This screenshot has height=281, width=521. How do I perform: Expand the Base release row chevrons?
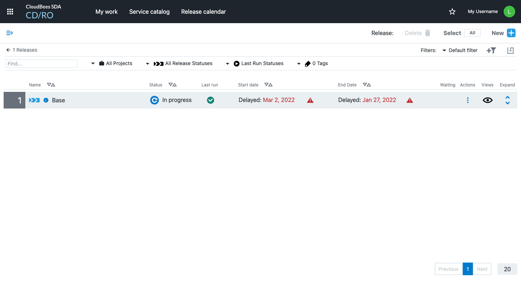click(x=508, y=100)
